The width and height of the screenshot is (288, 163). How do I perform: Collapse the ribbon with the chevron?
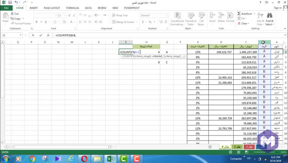[x=285, y=29]
